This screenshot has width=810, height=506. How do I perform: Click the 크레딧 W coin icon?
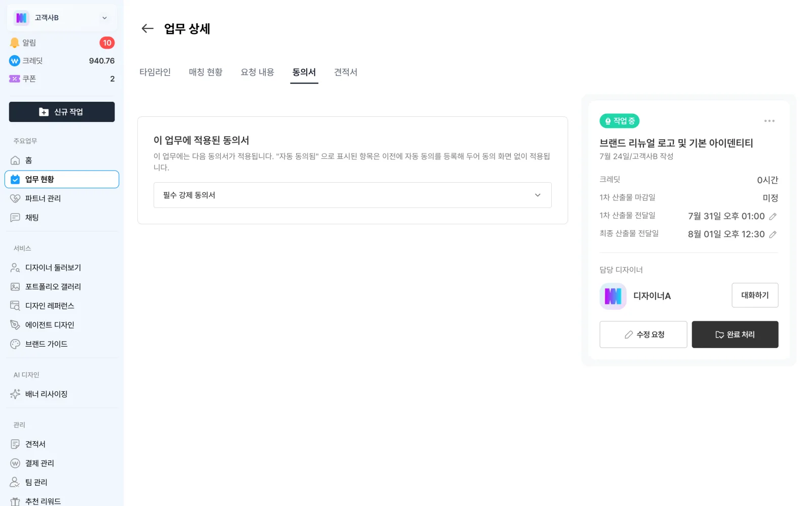point(15,61)
